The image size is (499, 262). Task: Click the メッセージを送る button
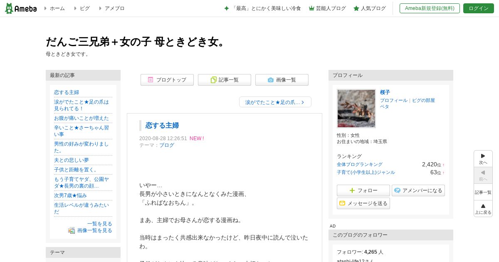(363, 203)
